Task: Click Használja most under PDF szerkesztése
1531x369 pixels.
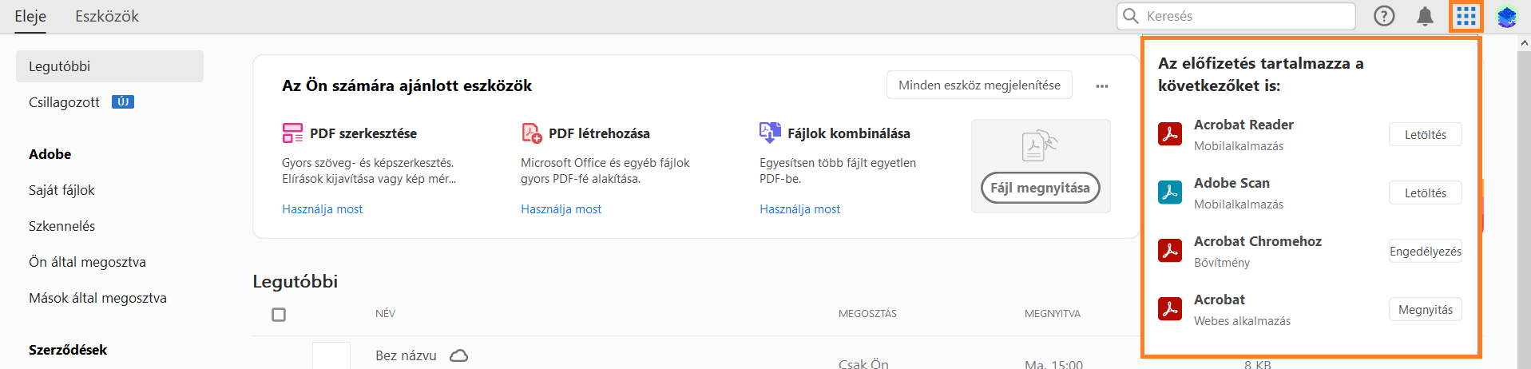Action: tap(322, 209)
